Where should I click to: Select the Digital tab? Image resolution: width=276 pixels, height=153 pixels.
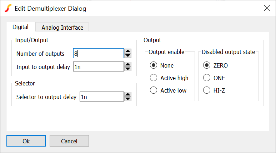coord(20,27)
